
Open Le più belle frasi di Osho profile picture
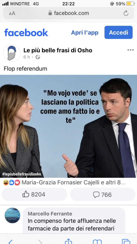click(x=12, y=53)
